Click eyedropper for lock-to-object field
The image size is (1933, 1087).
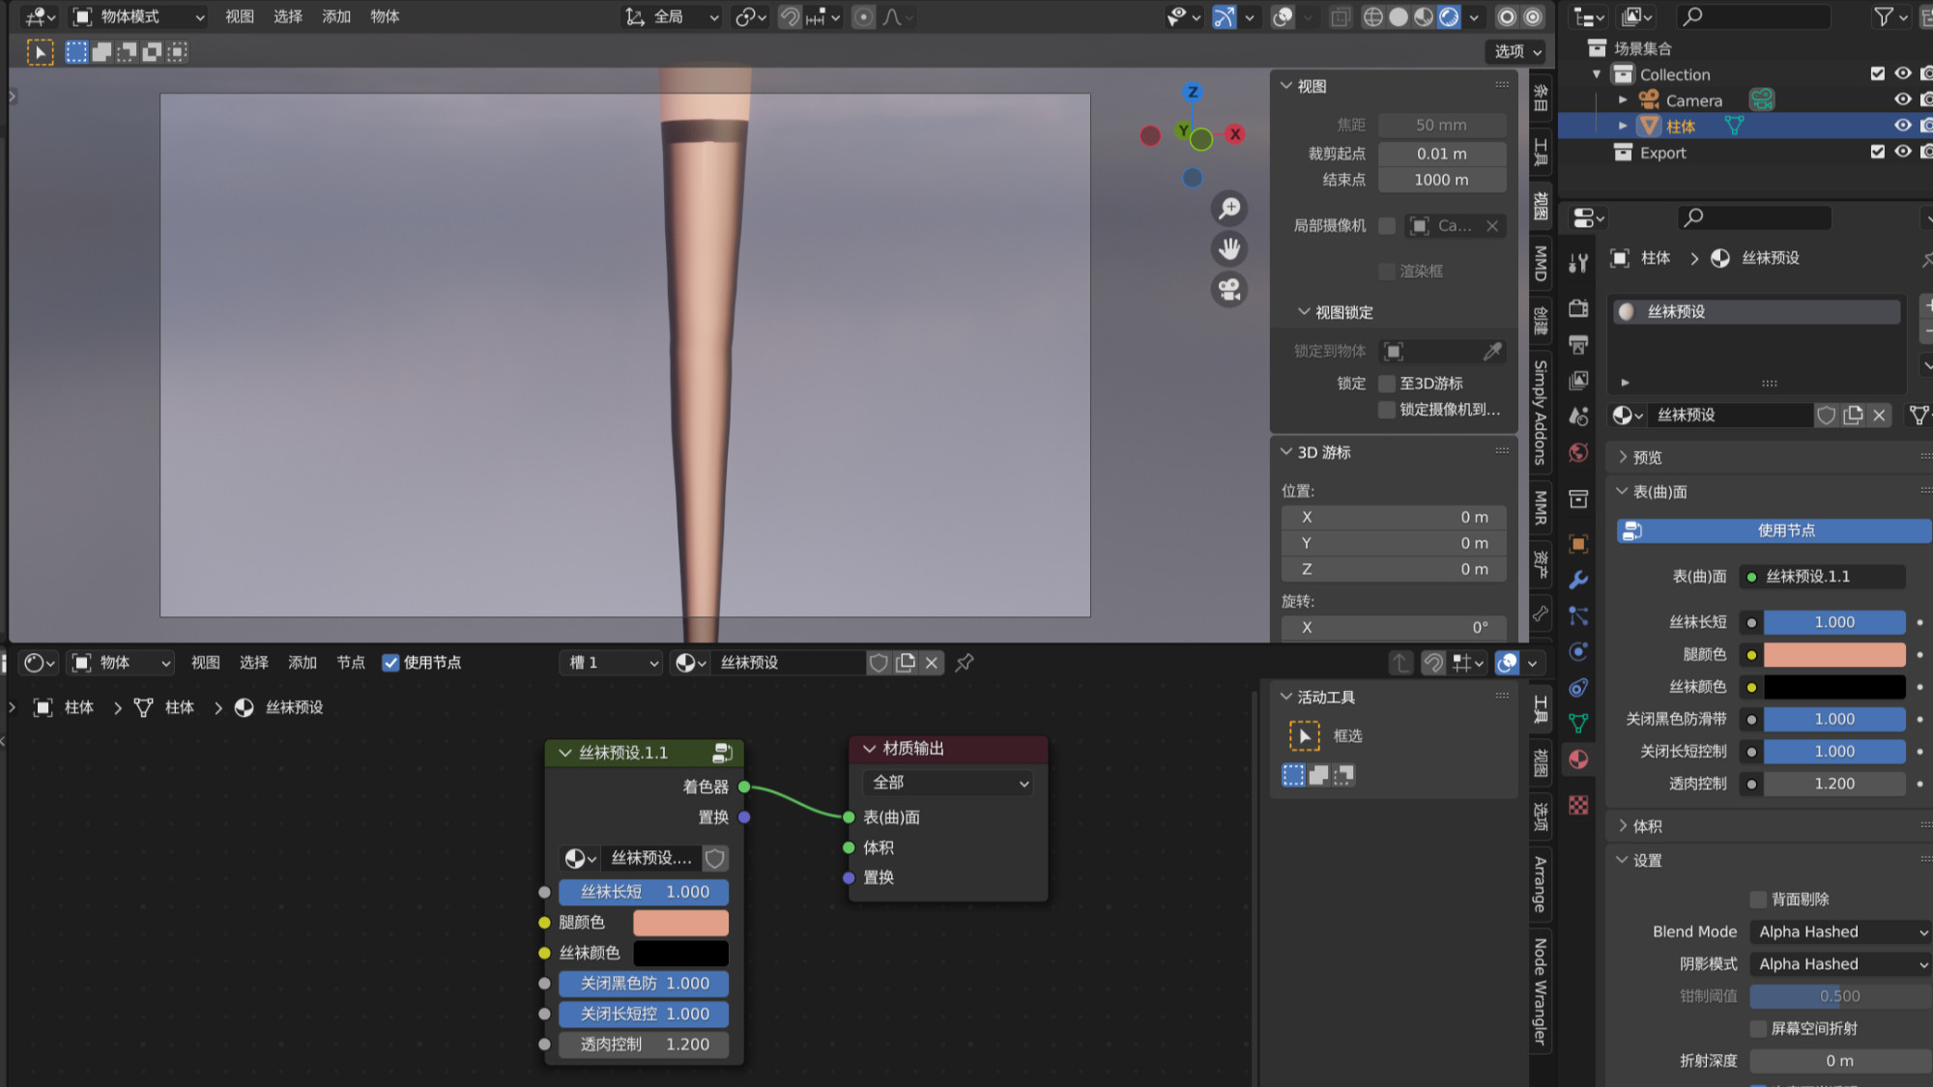[x=1492, y=352]
